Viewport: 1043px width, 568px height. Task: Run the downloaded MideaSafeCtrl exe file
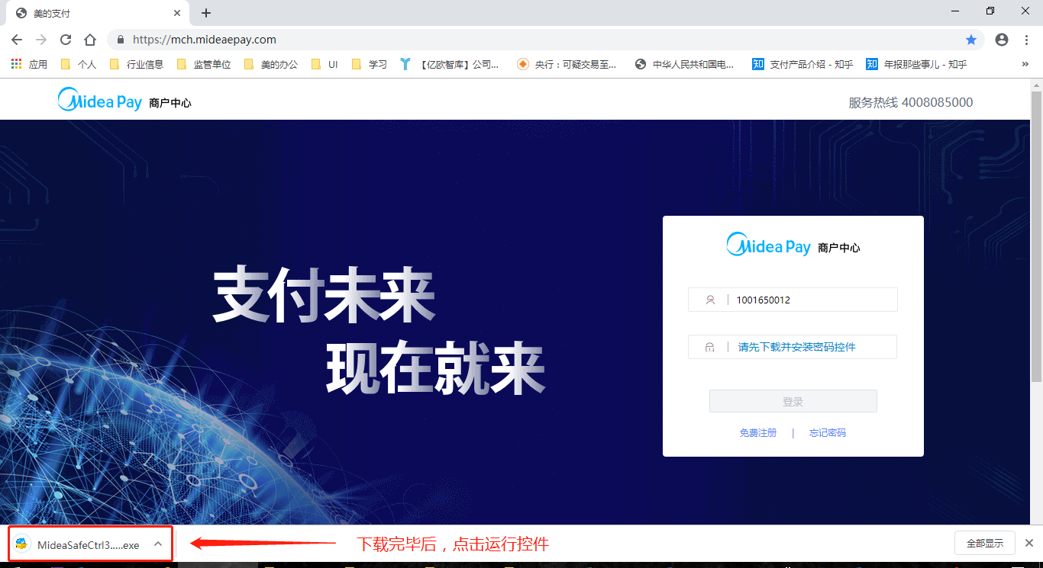84,544
